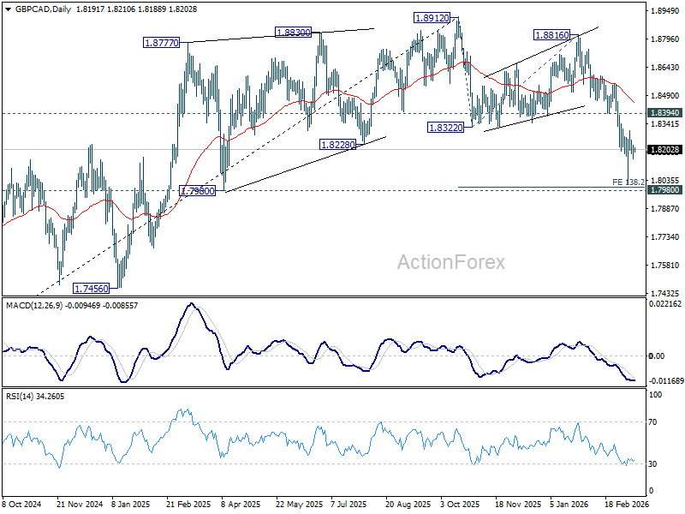Select the GBPCAD,Daily chart title

[43, 9]
